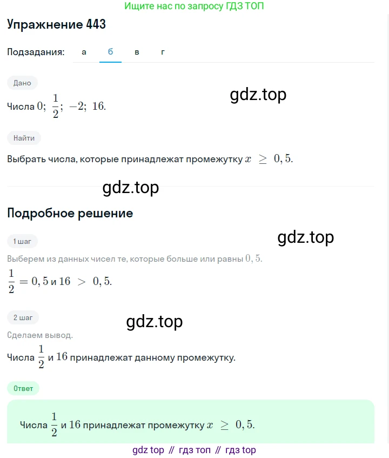Click the green Ответ badge

(x=23, y=388)
